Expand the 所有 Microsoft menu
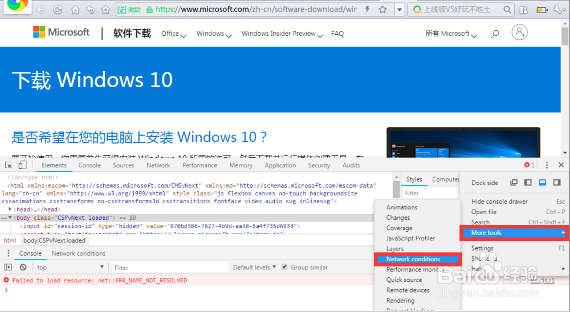 [x=451, y=34]
